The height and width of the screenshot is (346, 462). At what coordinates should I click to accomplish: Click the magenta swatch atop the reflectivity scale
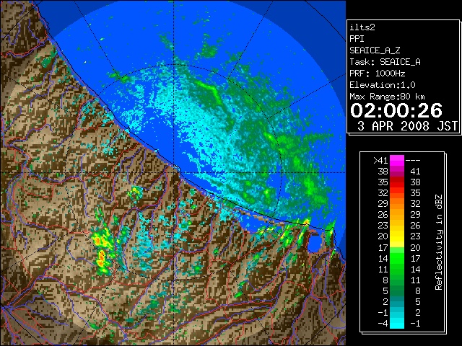397,160
